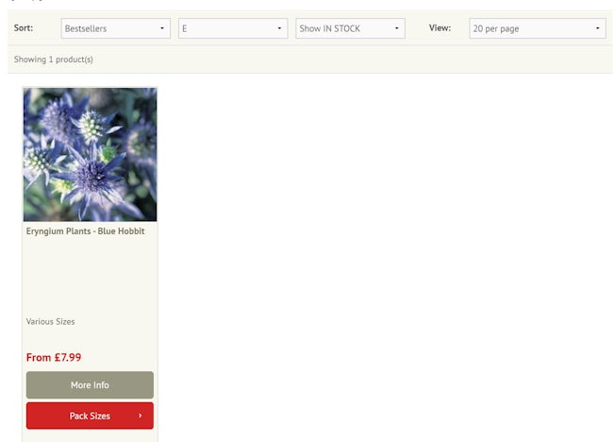This screenshot has height=442, width=615.
Task: Click the From £7.99 price text
Action: coord(54,358)
